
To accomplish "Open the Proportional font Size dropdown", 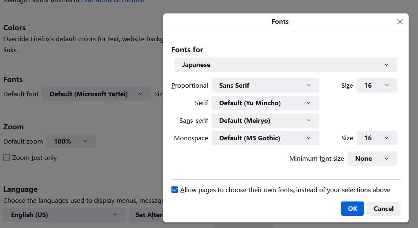I will point(376,86).
